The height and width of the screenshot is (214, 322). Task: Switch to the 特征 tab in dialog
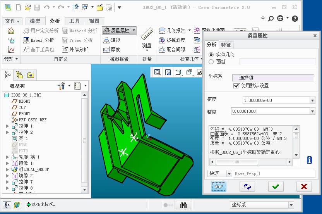pyautogui.click(x=226, y=45)
